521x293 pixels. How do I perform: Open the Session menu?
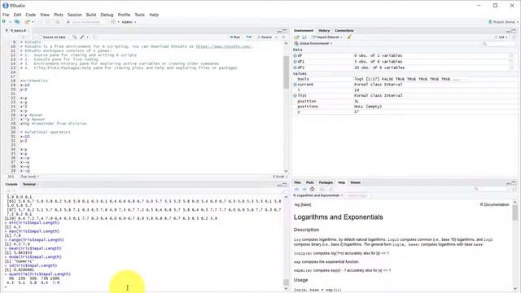[x=74, y=15]
